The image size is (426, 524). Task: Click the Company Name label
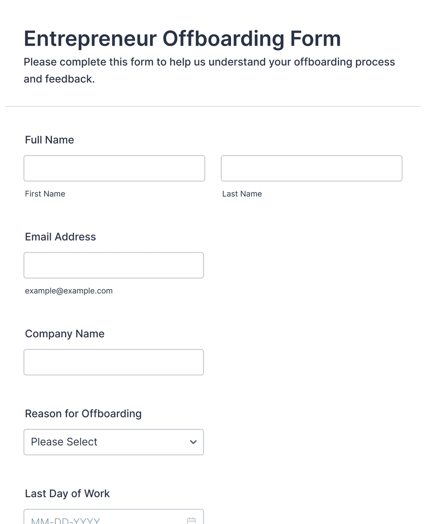tap(64, 334)
